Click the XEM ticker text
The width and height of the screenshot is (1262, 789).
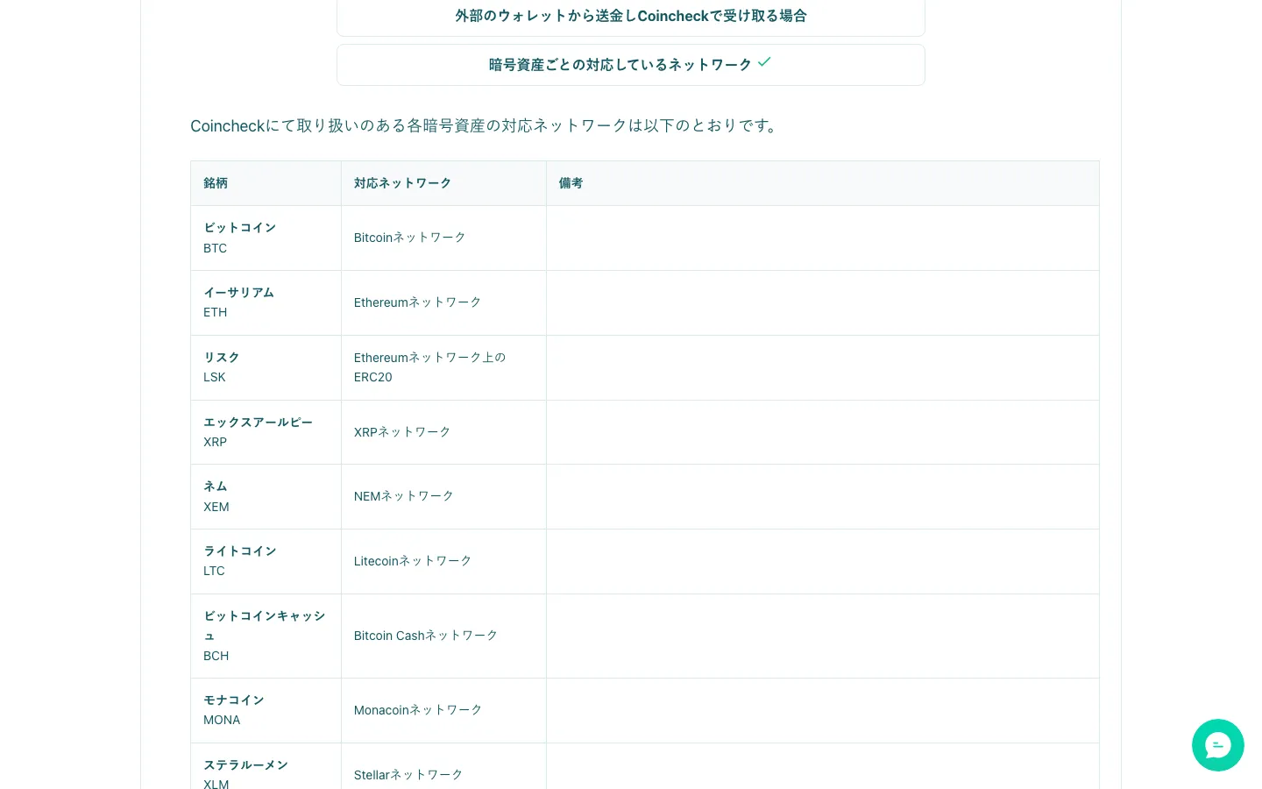tap(216, 507)
